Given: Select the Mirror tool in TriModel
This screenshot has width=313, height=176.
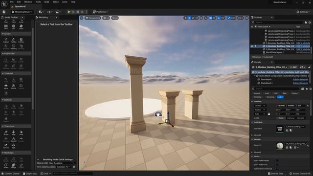Looking at the screenshot, I should 6,87.
